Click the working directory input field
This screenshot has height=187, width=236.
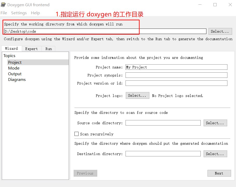(105, 31)
